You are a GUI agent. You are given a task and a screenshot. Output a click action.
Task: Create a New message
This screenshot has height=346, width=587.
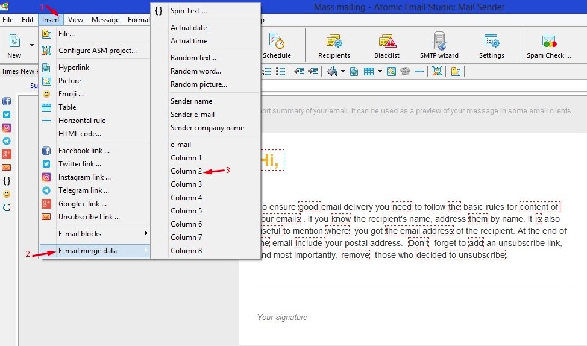click(14, 46)
